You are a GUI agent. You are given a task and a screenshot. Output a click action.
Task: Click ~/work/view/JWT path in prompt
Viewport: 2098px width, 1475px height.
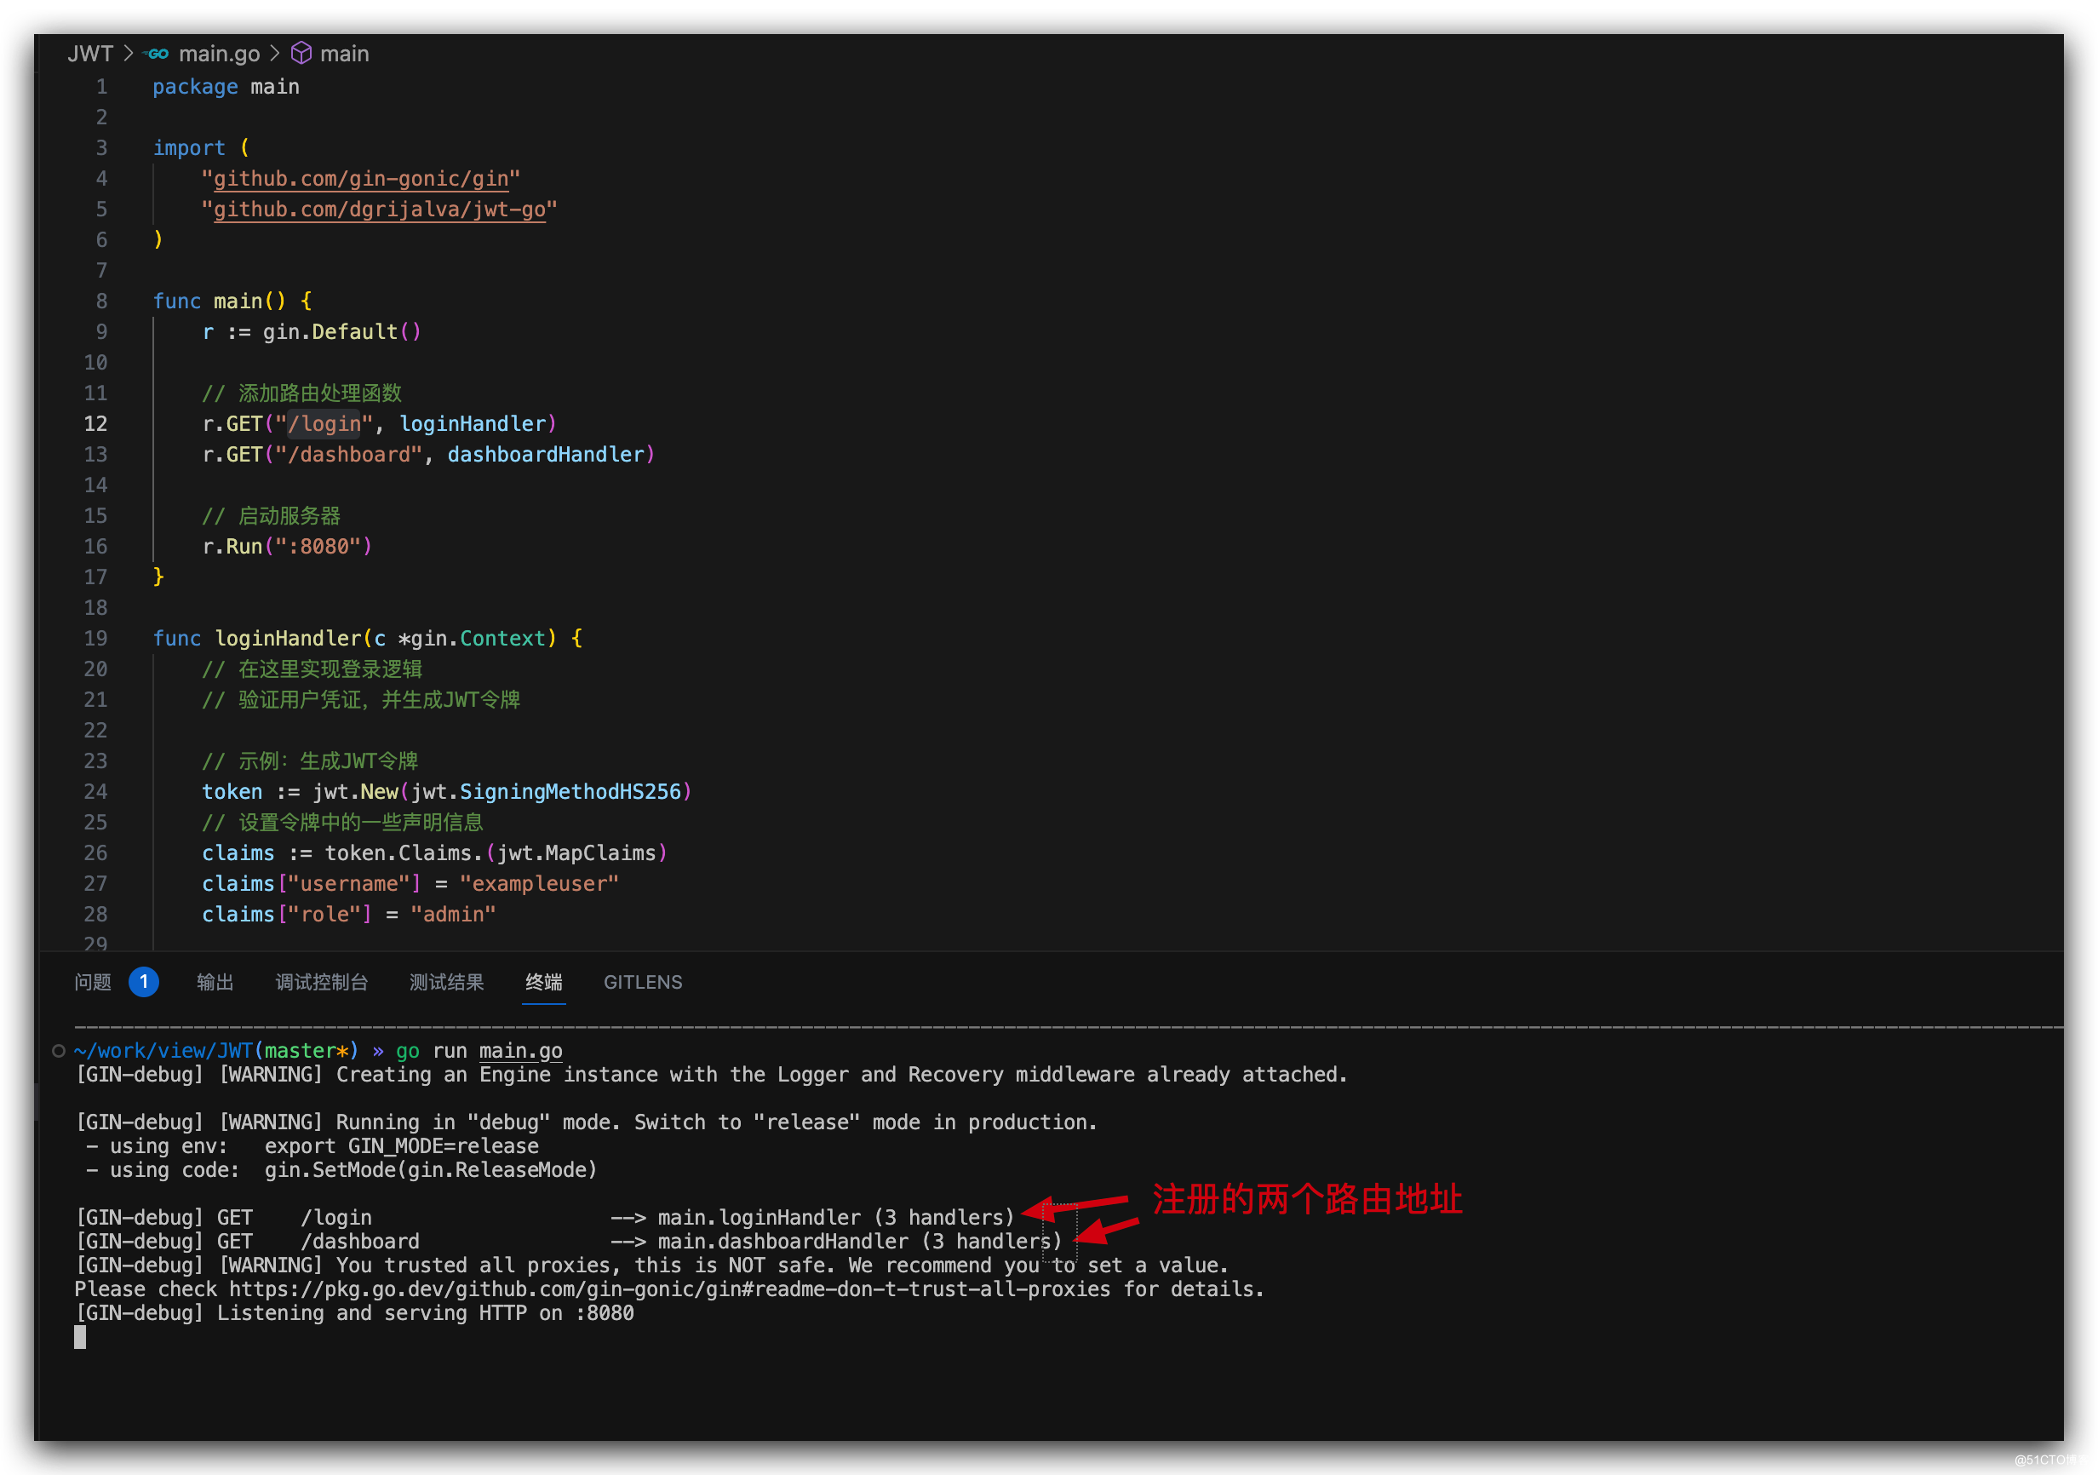pos(163,1051)
